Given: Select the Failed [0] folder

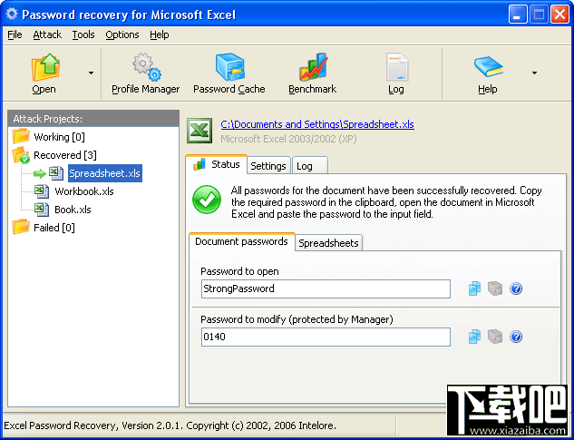Looking at the screenshot, I should (x=54, y=228).
